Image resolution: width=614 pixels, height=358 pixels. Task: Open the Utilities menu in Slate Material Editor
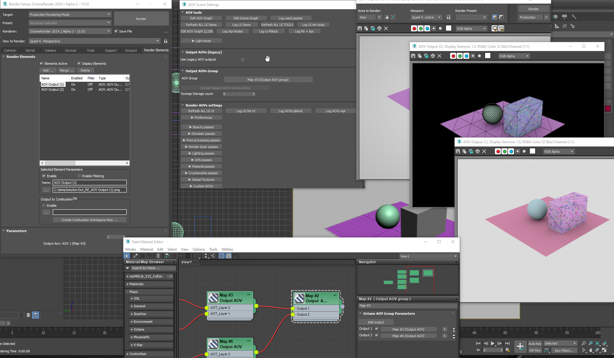pos(227,249)
